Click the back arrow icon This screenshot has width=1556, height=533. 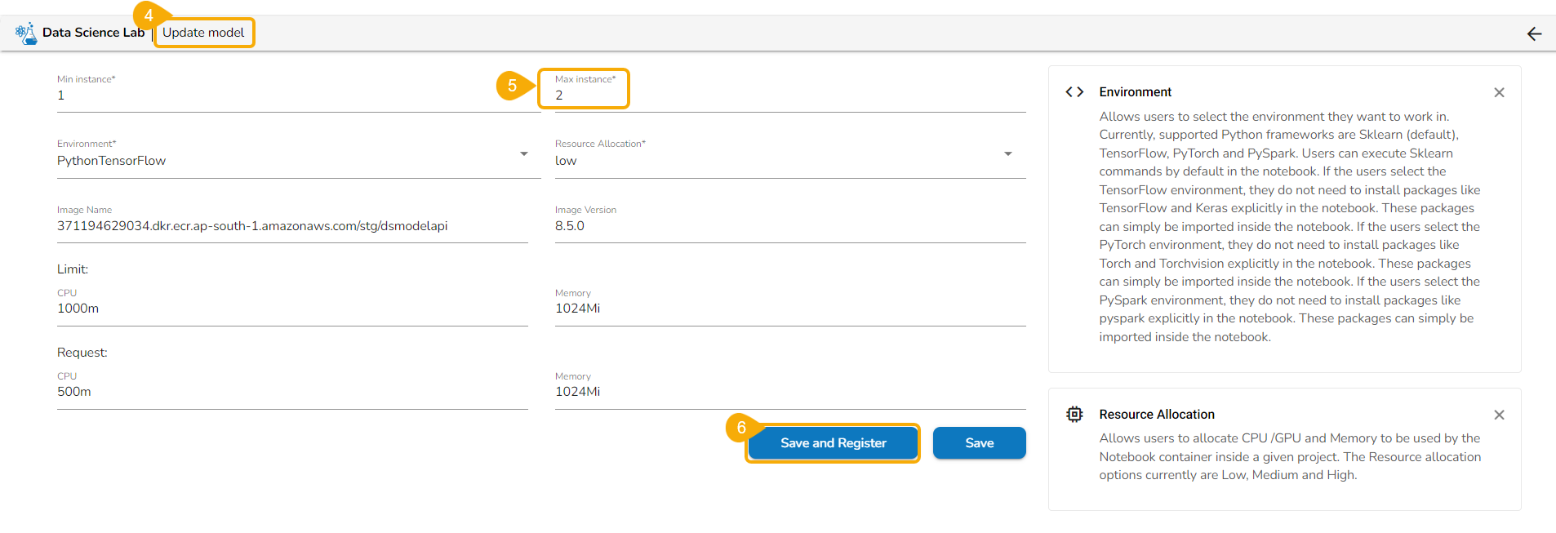click(1534, 33)
